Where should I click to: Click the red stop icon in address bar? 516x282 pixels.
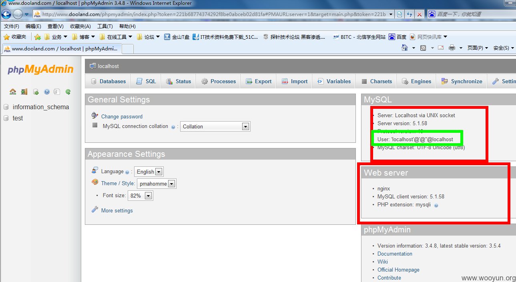point(419,14)
